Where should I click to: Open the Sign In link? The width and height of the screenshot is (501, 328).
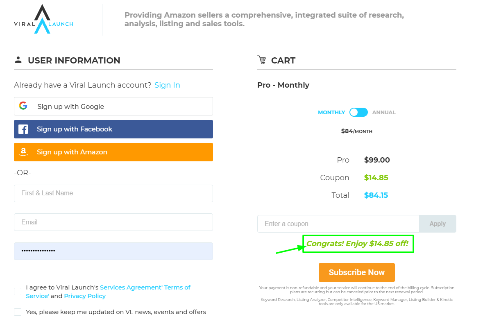pos(167,85)
